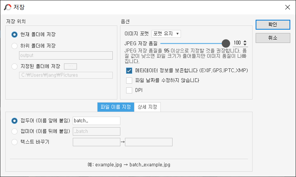This screenshot has height=177, width=296.
Task: Select the '텍스트 바꾸기' radio option
Action: click(14, 142)
